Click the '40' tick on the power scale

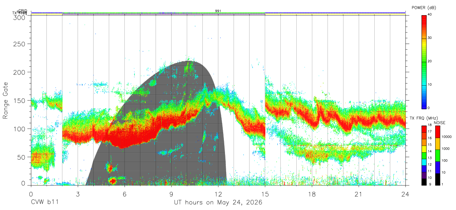pyautogui.click(x=430, y=14)
